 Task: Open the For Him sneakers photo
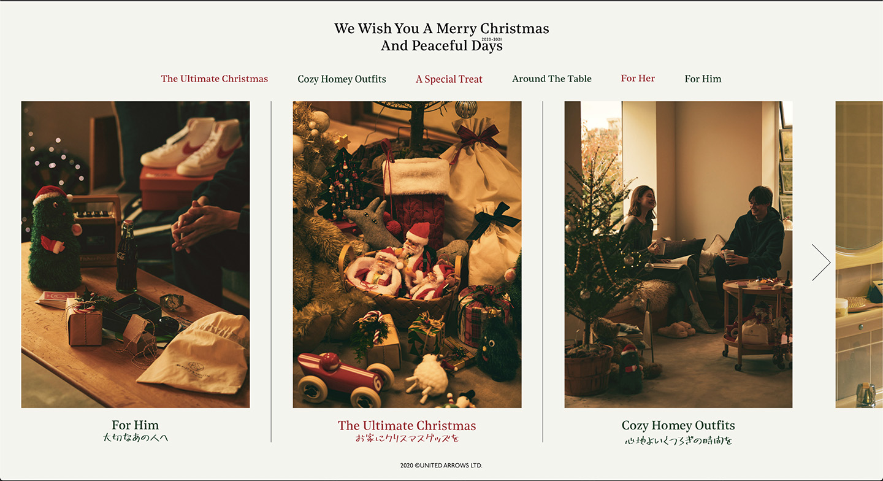coord(136,255)
